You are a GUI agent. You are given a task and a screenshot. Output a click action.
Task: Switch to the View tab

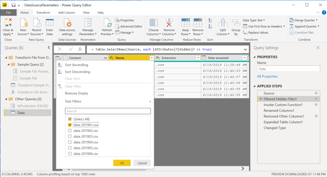tap(86, 13)
